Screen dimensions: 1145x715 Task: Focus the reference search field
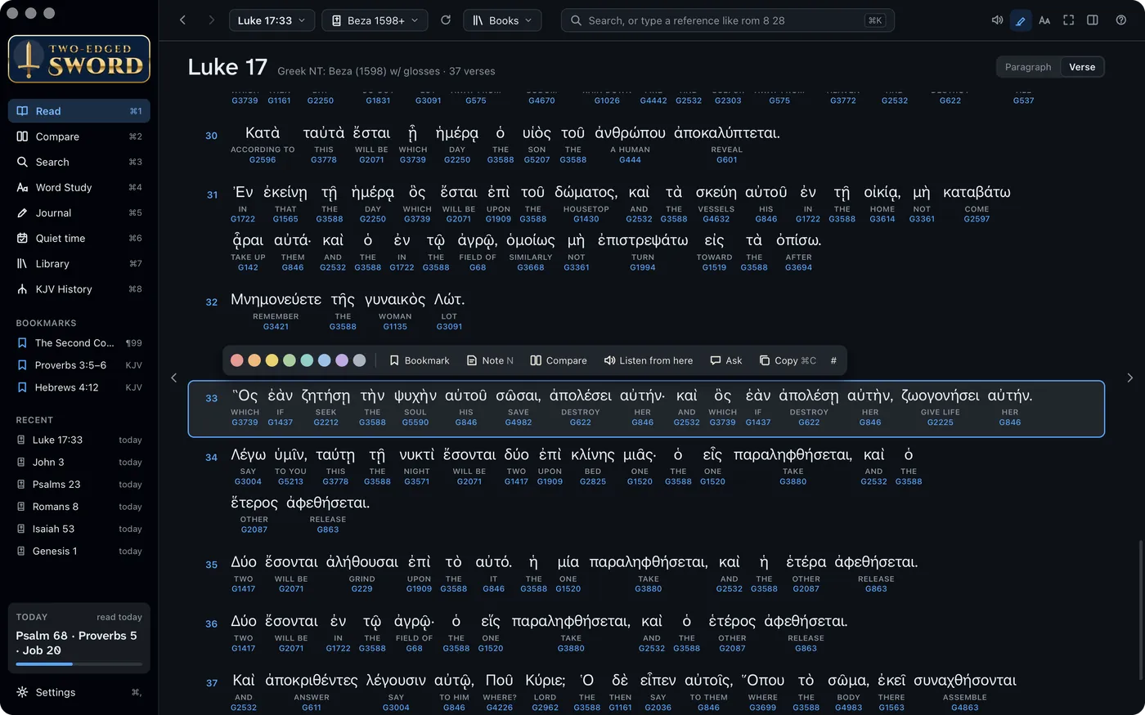(x=727, y=20)
